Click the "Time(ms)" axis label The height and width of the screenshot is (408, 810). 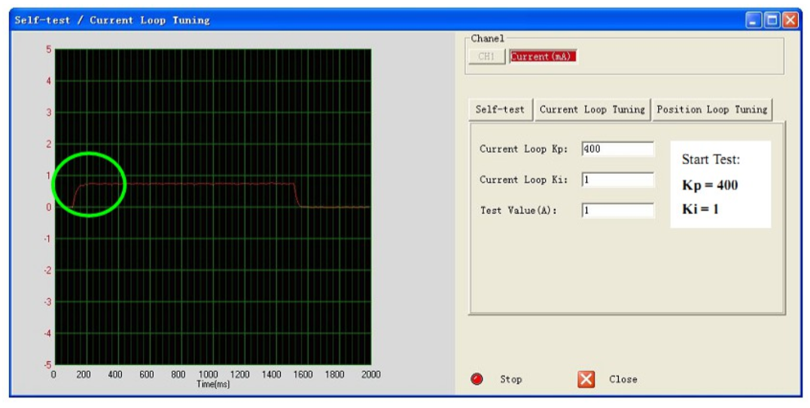(213, 384)
